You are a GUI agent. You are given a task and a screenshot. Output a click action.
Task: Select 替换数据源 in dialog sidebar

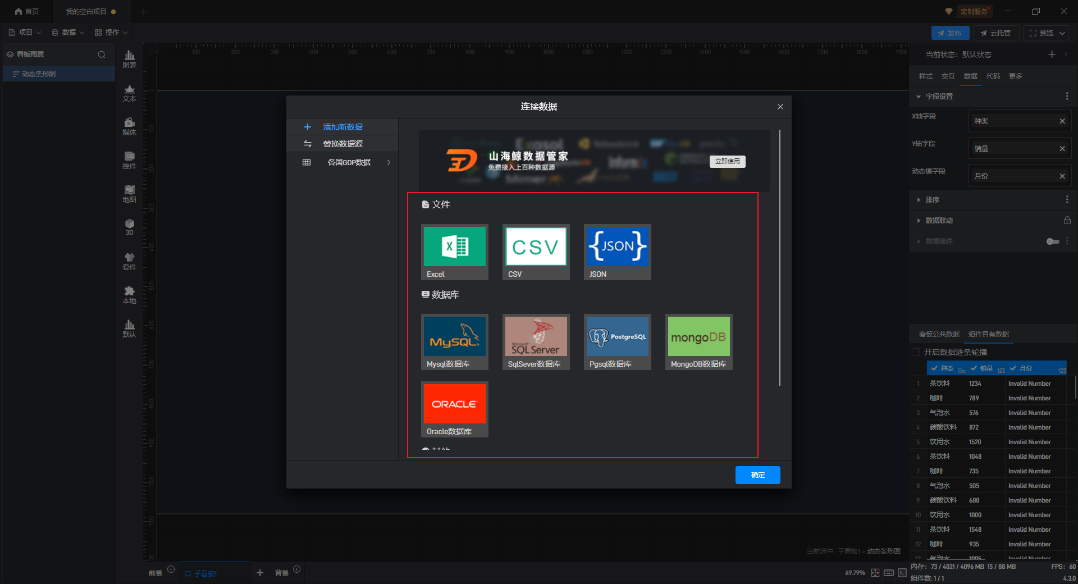coord(342,144)
